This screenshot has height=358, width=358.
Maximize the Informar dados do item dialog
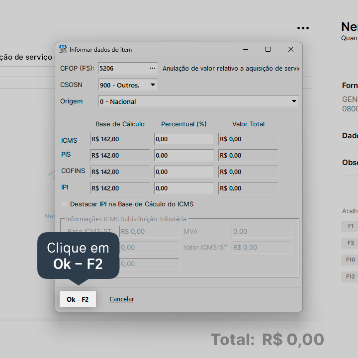(268, 49)
